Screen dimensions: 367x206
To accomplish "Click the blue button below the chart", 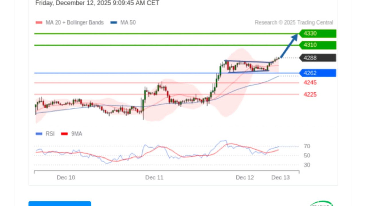I will [x=60, y=203].
